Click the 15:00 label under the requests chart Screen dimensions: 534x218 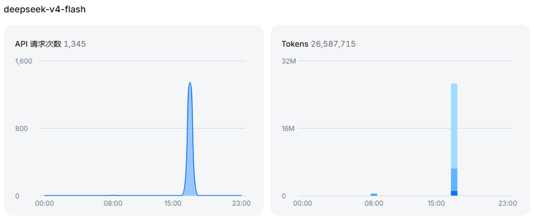[173, 203]
